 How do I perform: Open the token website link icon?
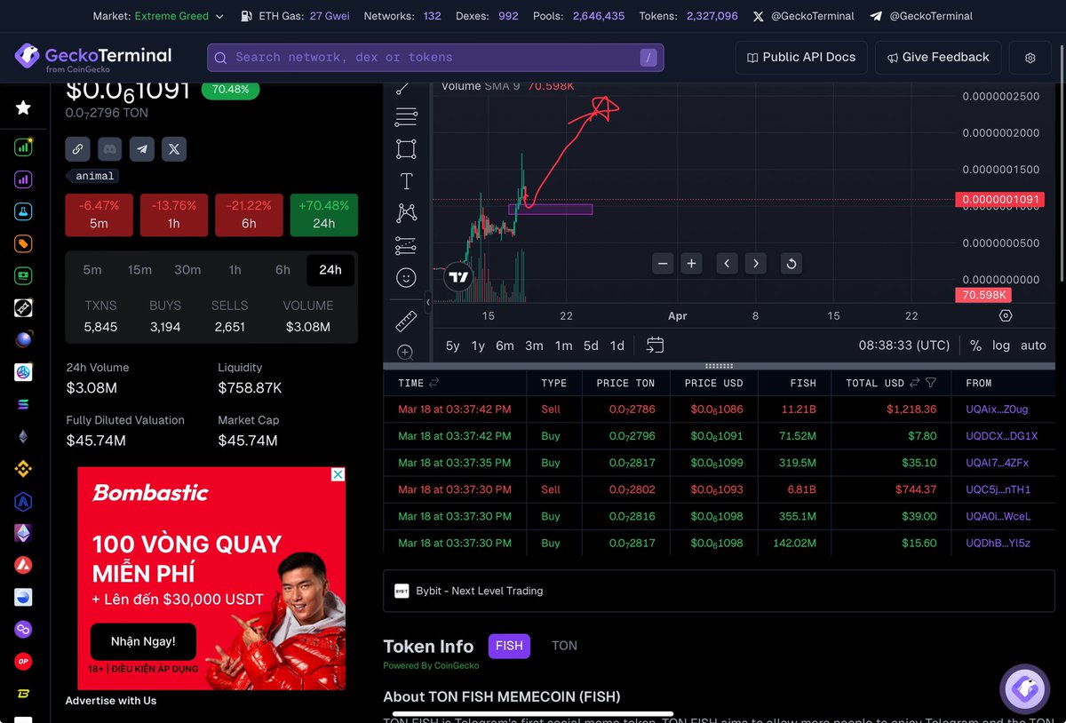click(x=77, y=149)
